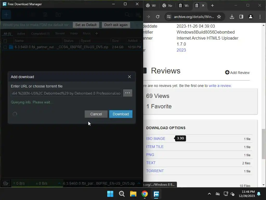Cancel the Add download dialog
Viewport: 266px width, 200px height.
point(96,114)
